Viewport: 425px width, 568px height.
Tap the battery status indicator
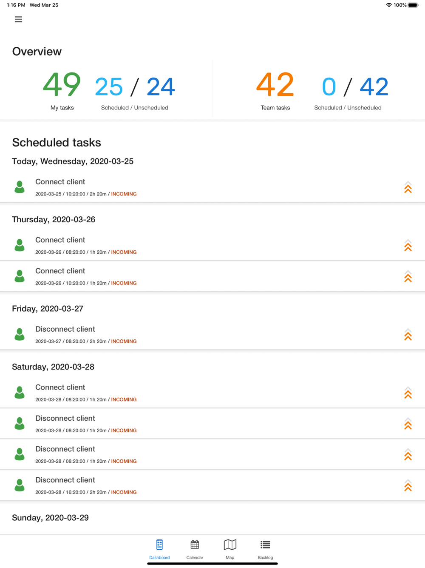[413, 5]
